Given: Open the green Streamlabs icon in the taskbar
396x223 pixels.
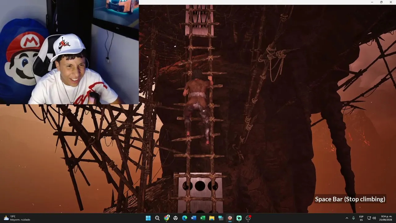Looking at the screenshot, I should 239,218.
